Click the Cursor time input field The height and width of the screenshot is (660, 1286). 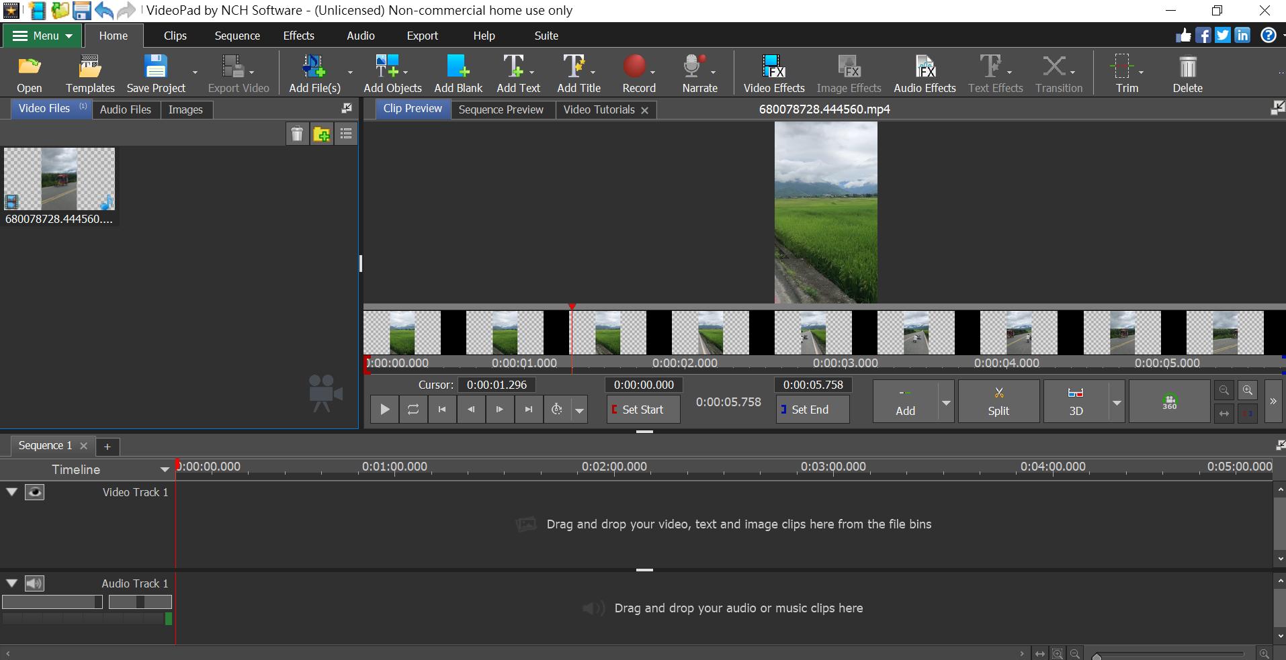coord(497,385)
